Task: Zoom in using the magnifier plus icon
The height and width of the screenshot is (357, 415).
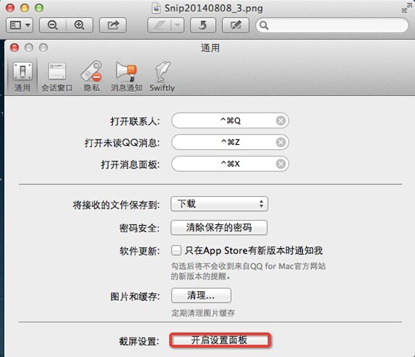Action: pos(80,26)
